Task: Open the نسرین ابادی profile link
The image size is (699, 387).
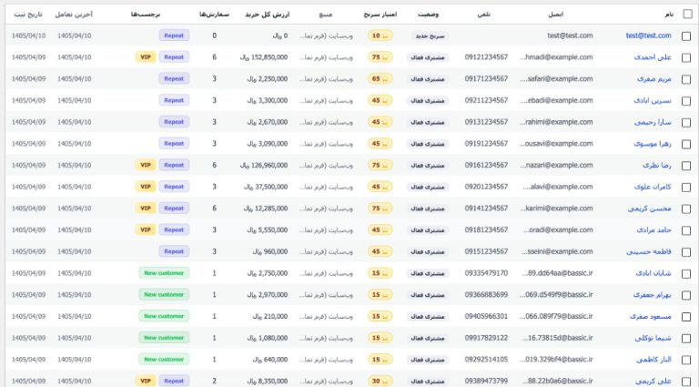Action: [653, 100]
